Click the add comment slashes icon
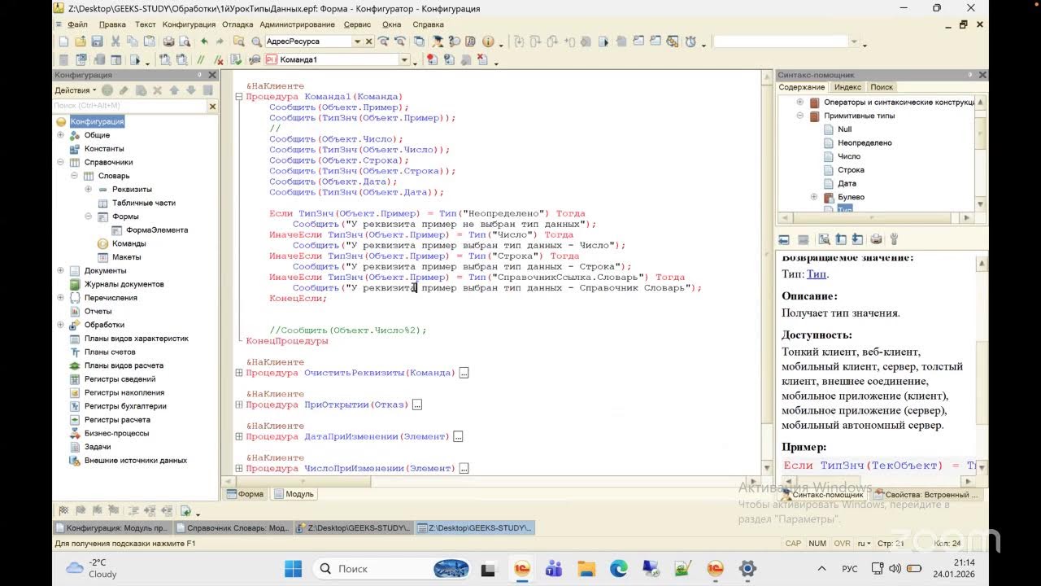This screenshot has width=1041, height=586. pyautogui.click(x=201, y=59)
